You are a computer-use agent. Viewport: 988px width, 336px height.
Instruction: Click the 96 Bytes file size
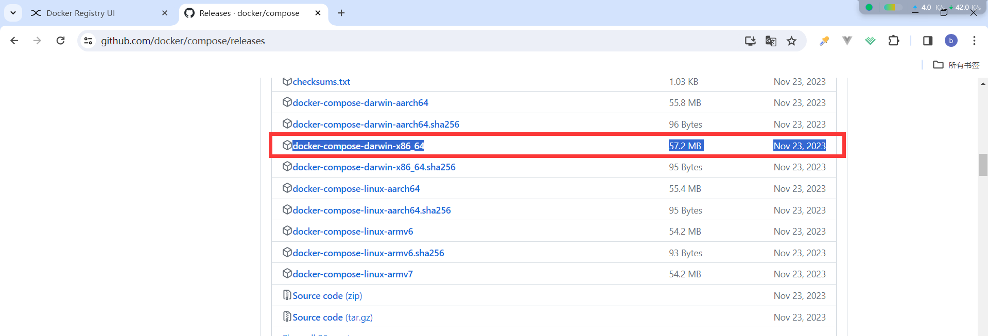click(x=685, y=125)
